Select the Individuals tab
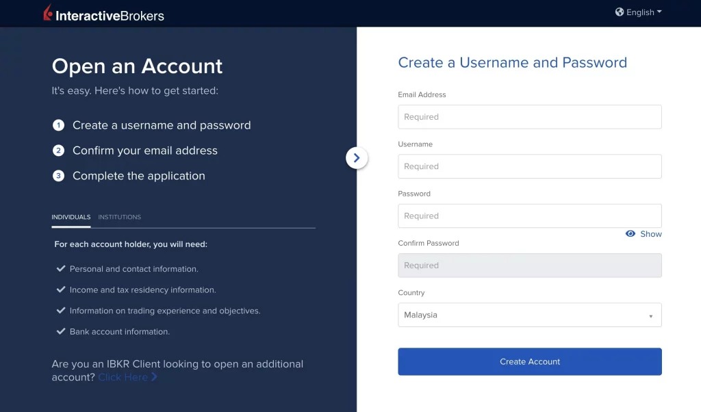This screenshot has height=412, width=701. point(71,217)
